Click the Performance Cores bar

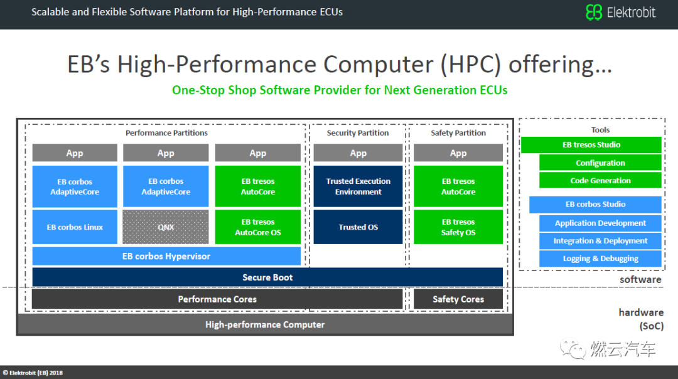click(x=217, y=299)
